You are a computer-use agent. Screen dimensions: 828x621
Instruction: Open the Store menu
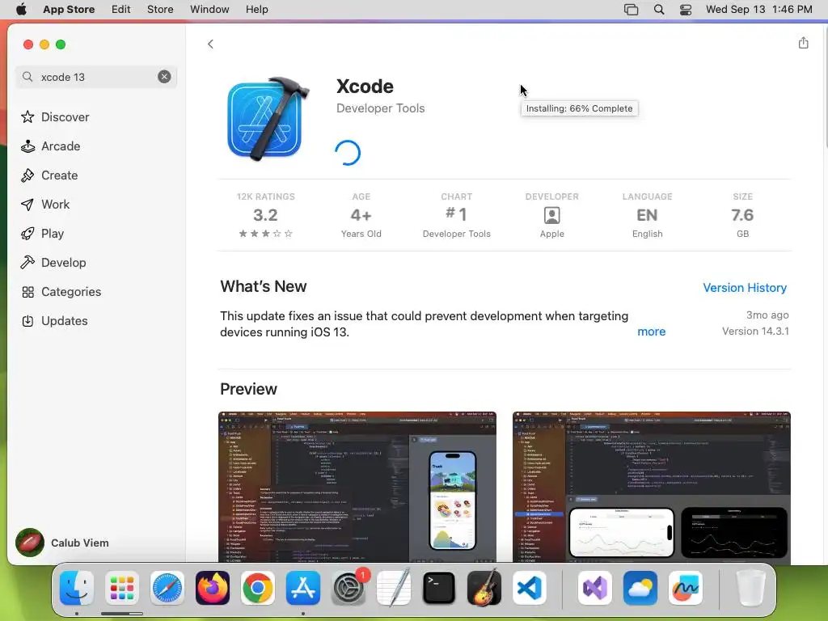pos(160,10)
